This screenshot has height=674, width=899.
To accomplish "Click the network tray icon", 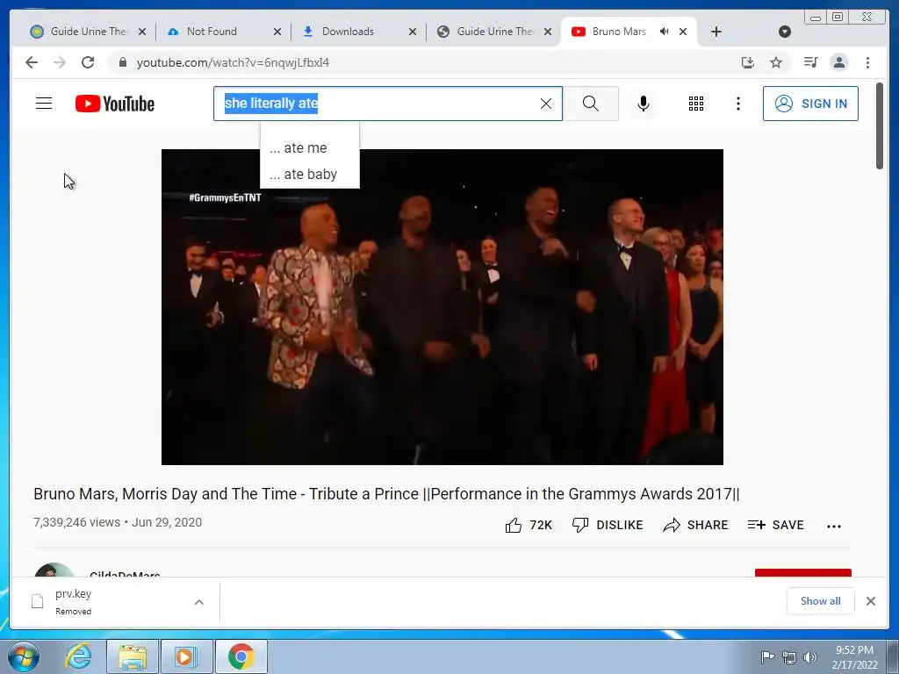I will (789, 657).
